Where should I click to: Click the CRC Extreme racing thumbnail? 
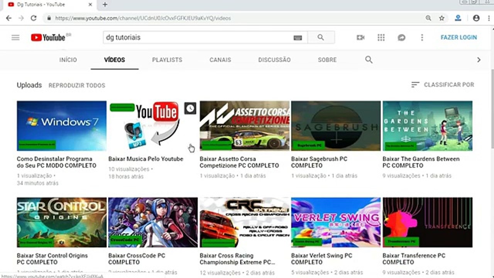[245, 222]
